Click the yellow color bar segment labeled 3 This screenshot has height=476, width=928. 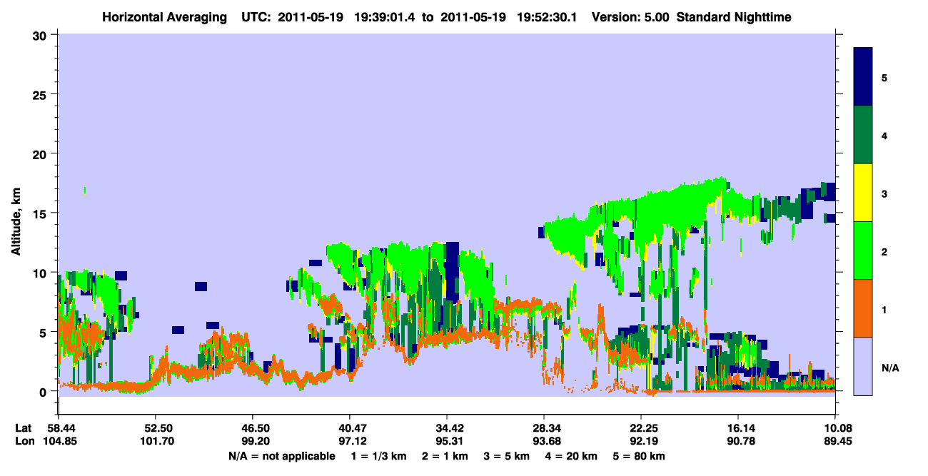[863, 193]
